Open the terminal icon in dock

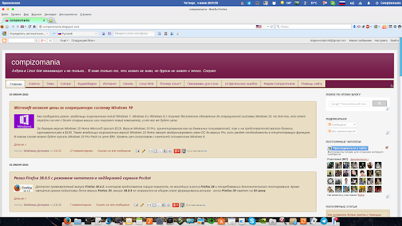point(88,221)
